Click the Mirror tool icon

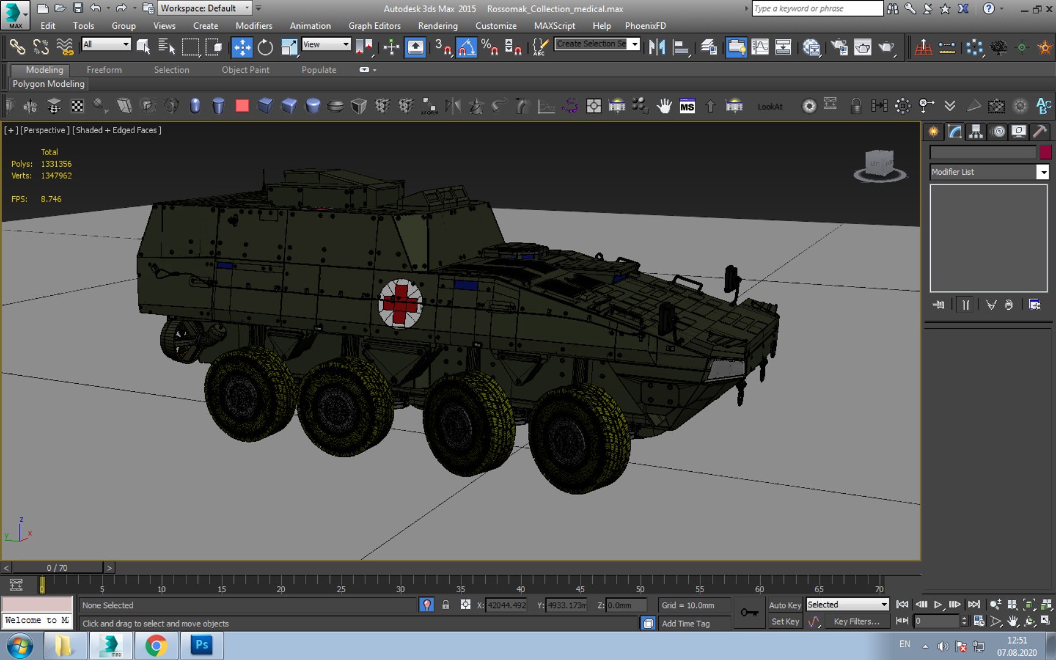click(657, 47)
